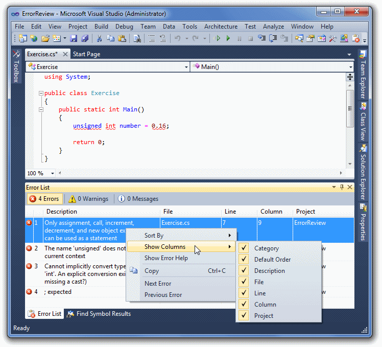
Task: Open the Error List window position dropdown arrow
Action: 334,187
